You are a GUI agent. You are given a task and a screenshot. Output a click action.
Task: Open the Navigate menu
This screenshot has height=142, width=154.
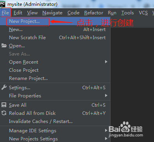52,13
